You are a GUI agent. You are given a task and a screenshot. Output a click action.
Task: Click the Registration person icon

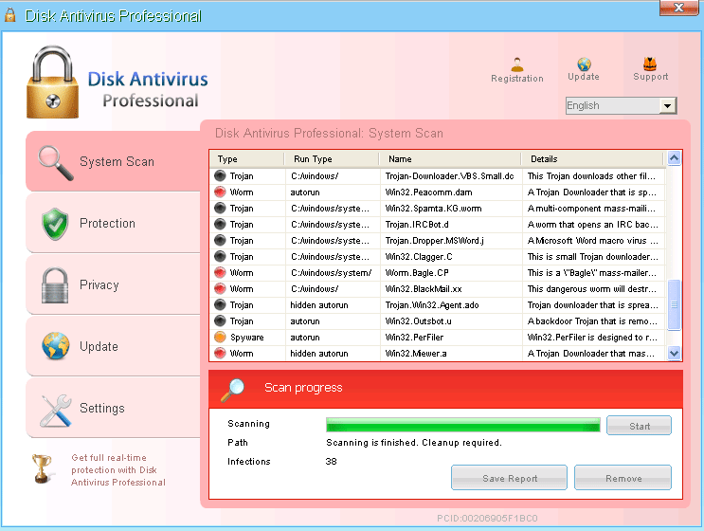click(516, 64)
